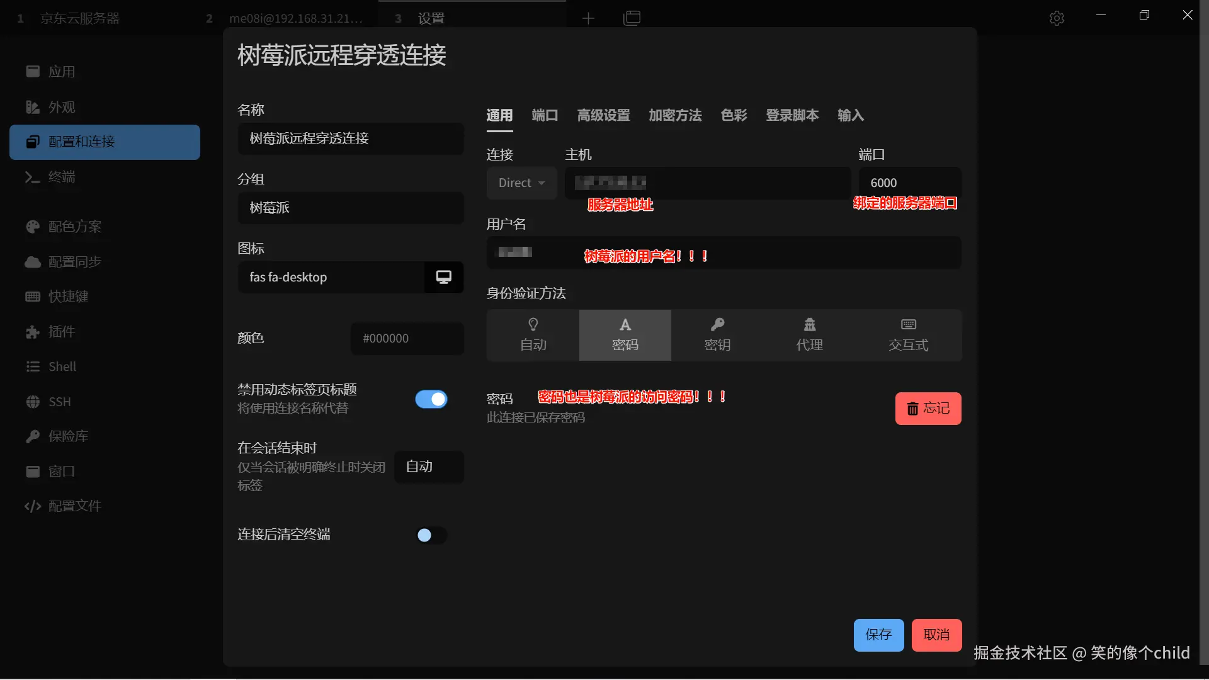Open the 配色方案 settings section
The image size is (1209, 680).
[x=74, y=227]
